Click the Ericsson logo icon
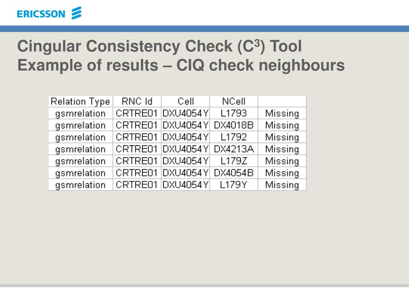Viewport: 409px width, 306px height. pyautogui.click(x=76, y=13)
